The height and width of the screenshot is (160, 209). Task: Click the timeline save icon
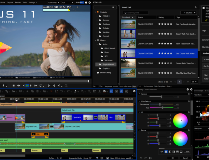coord(21,91)
